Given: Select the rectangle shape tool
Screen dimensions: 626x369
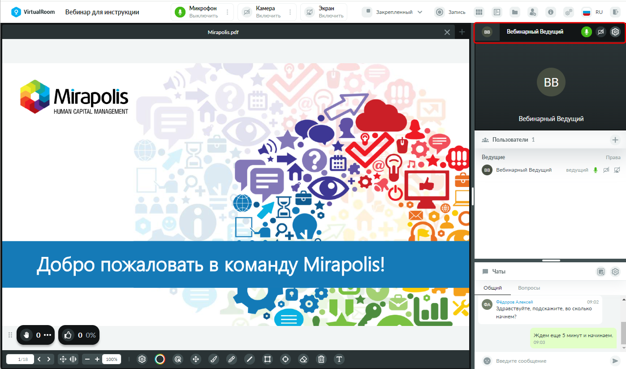Looking at the screenshot, I should point(268,359).
